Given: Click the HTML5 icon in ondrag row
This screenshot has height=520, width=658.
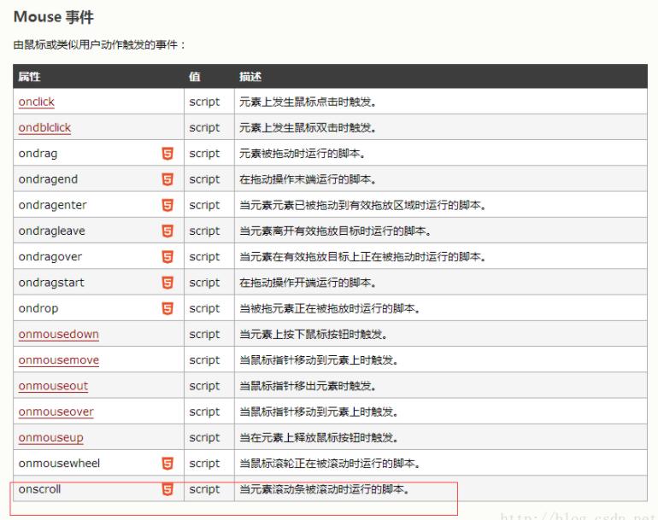Looking at the screenshot, I should coord(167,154).
